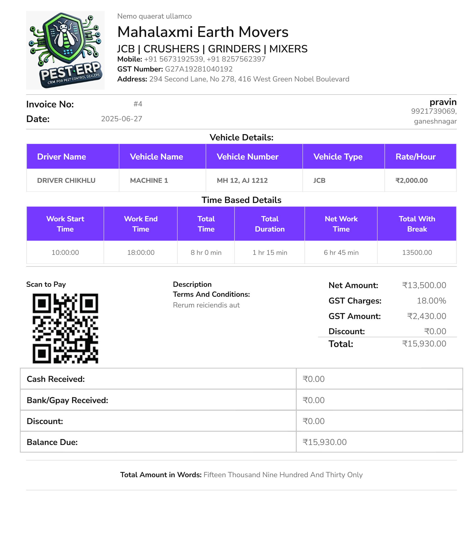Click the '8 hr 0 min' cell
The image size is (471, 539).
[x=206, y=252]
